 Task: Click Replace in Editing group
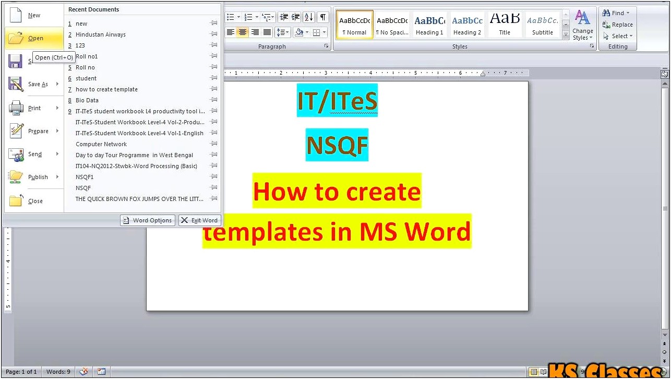(618, 25)
